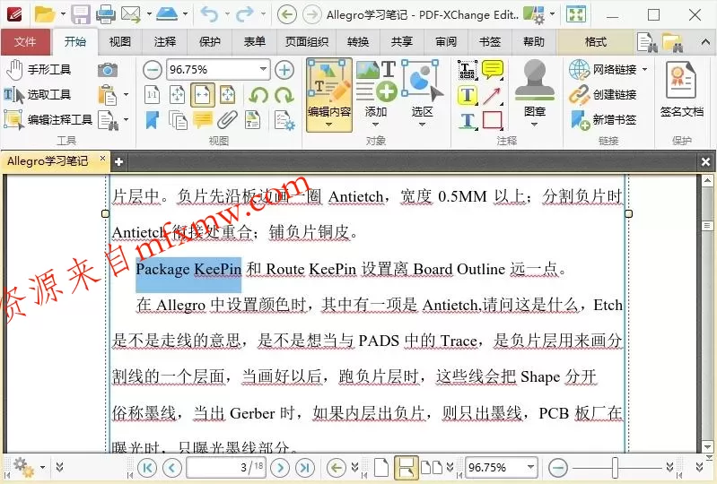This screenshot has height=484, width=717.
Task: Switch to the 视图 ribbon tab
Action: click(x=120, y=42)
